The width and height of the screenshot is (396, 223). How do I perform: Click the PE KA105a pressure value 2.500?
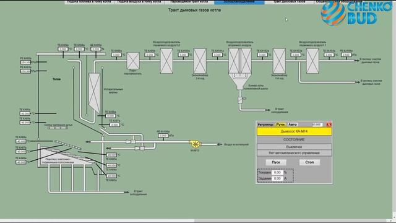click(x=346, y=55)
